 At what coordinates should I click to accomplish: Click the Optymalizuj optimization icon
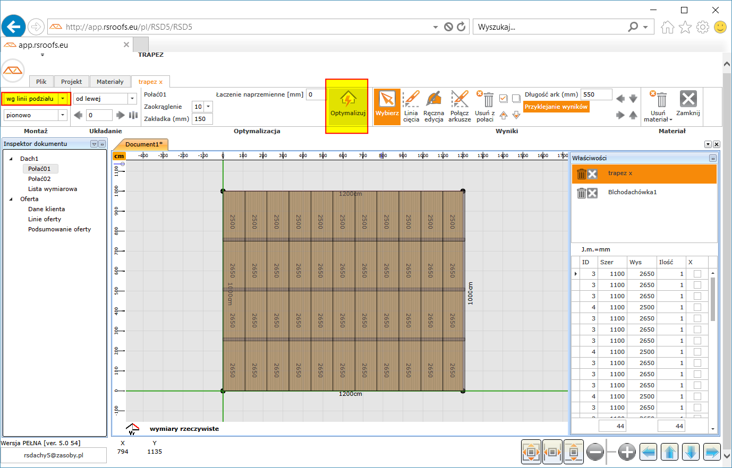click(348, 100)
